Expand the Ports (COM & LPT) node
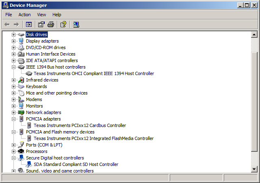This screenshot has height=183, width=260. [13, 145]
